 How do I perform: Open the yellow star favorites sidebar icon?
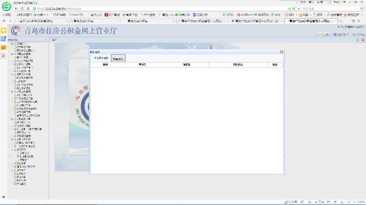tap(3, 30)
